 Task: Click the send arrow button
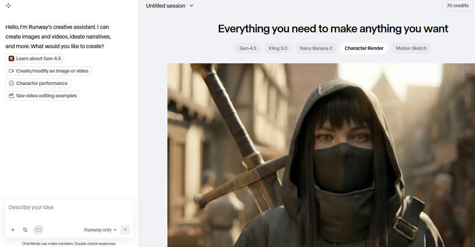(x=125, y=230)
